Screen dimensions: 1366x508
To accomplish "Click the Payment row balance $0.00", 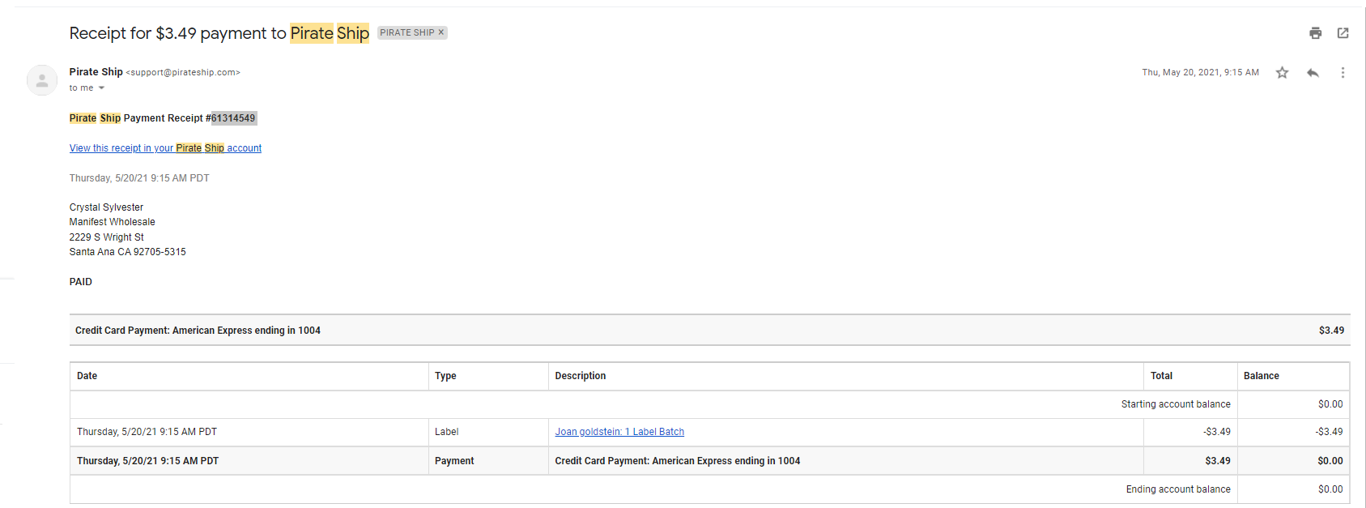I will point(1330,461).
